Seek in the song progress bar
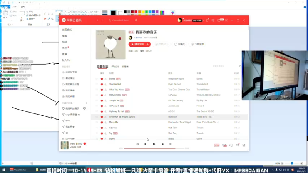The height and width of the screenshot is (173, 308). [x=154, y=148]
